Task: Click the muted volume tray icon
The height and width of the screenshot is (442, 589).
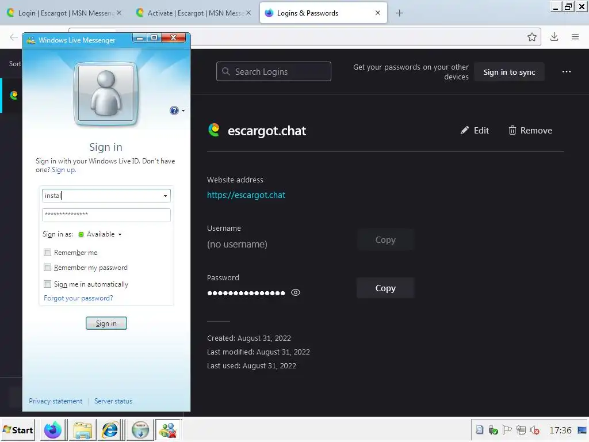Action: click(x=534, y=430)
